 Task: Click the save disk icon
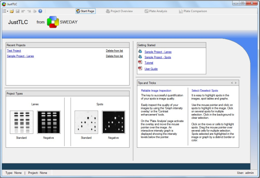coord(18,11)
